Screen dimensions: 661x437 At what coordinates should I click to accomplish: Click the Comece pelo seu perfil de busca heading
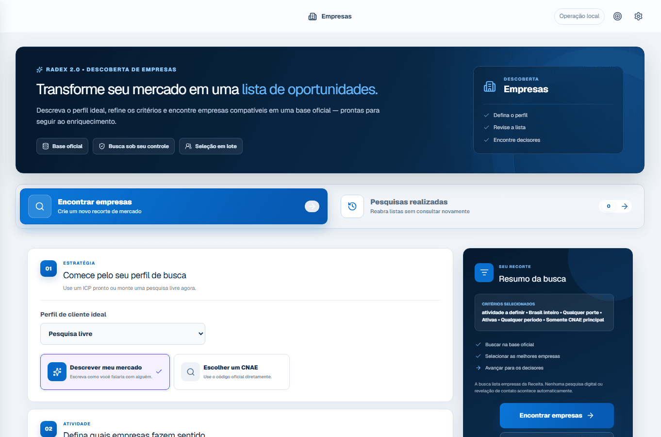tap(125, 275)
